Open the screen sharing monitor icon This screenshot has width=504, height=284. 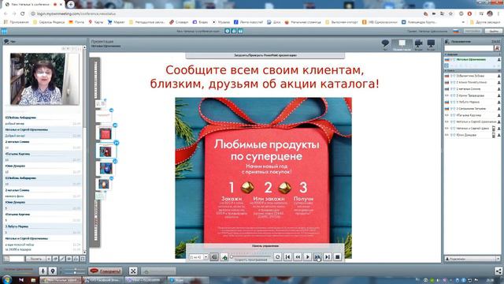click(431, 44)
